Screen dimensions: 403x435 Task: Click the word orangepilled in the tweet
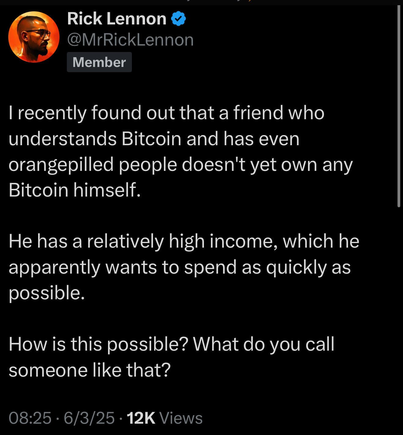tap(61, 165)
